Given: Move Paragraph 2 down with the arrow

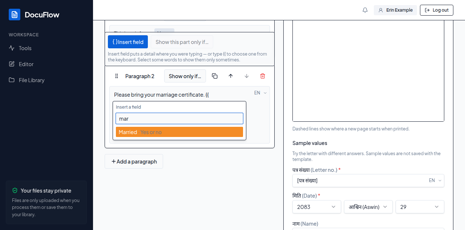Looking at the screenshot, I should coord(247,76).
